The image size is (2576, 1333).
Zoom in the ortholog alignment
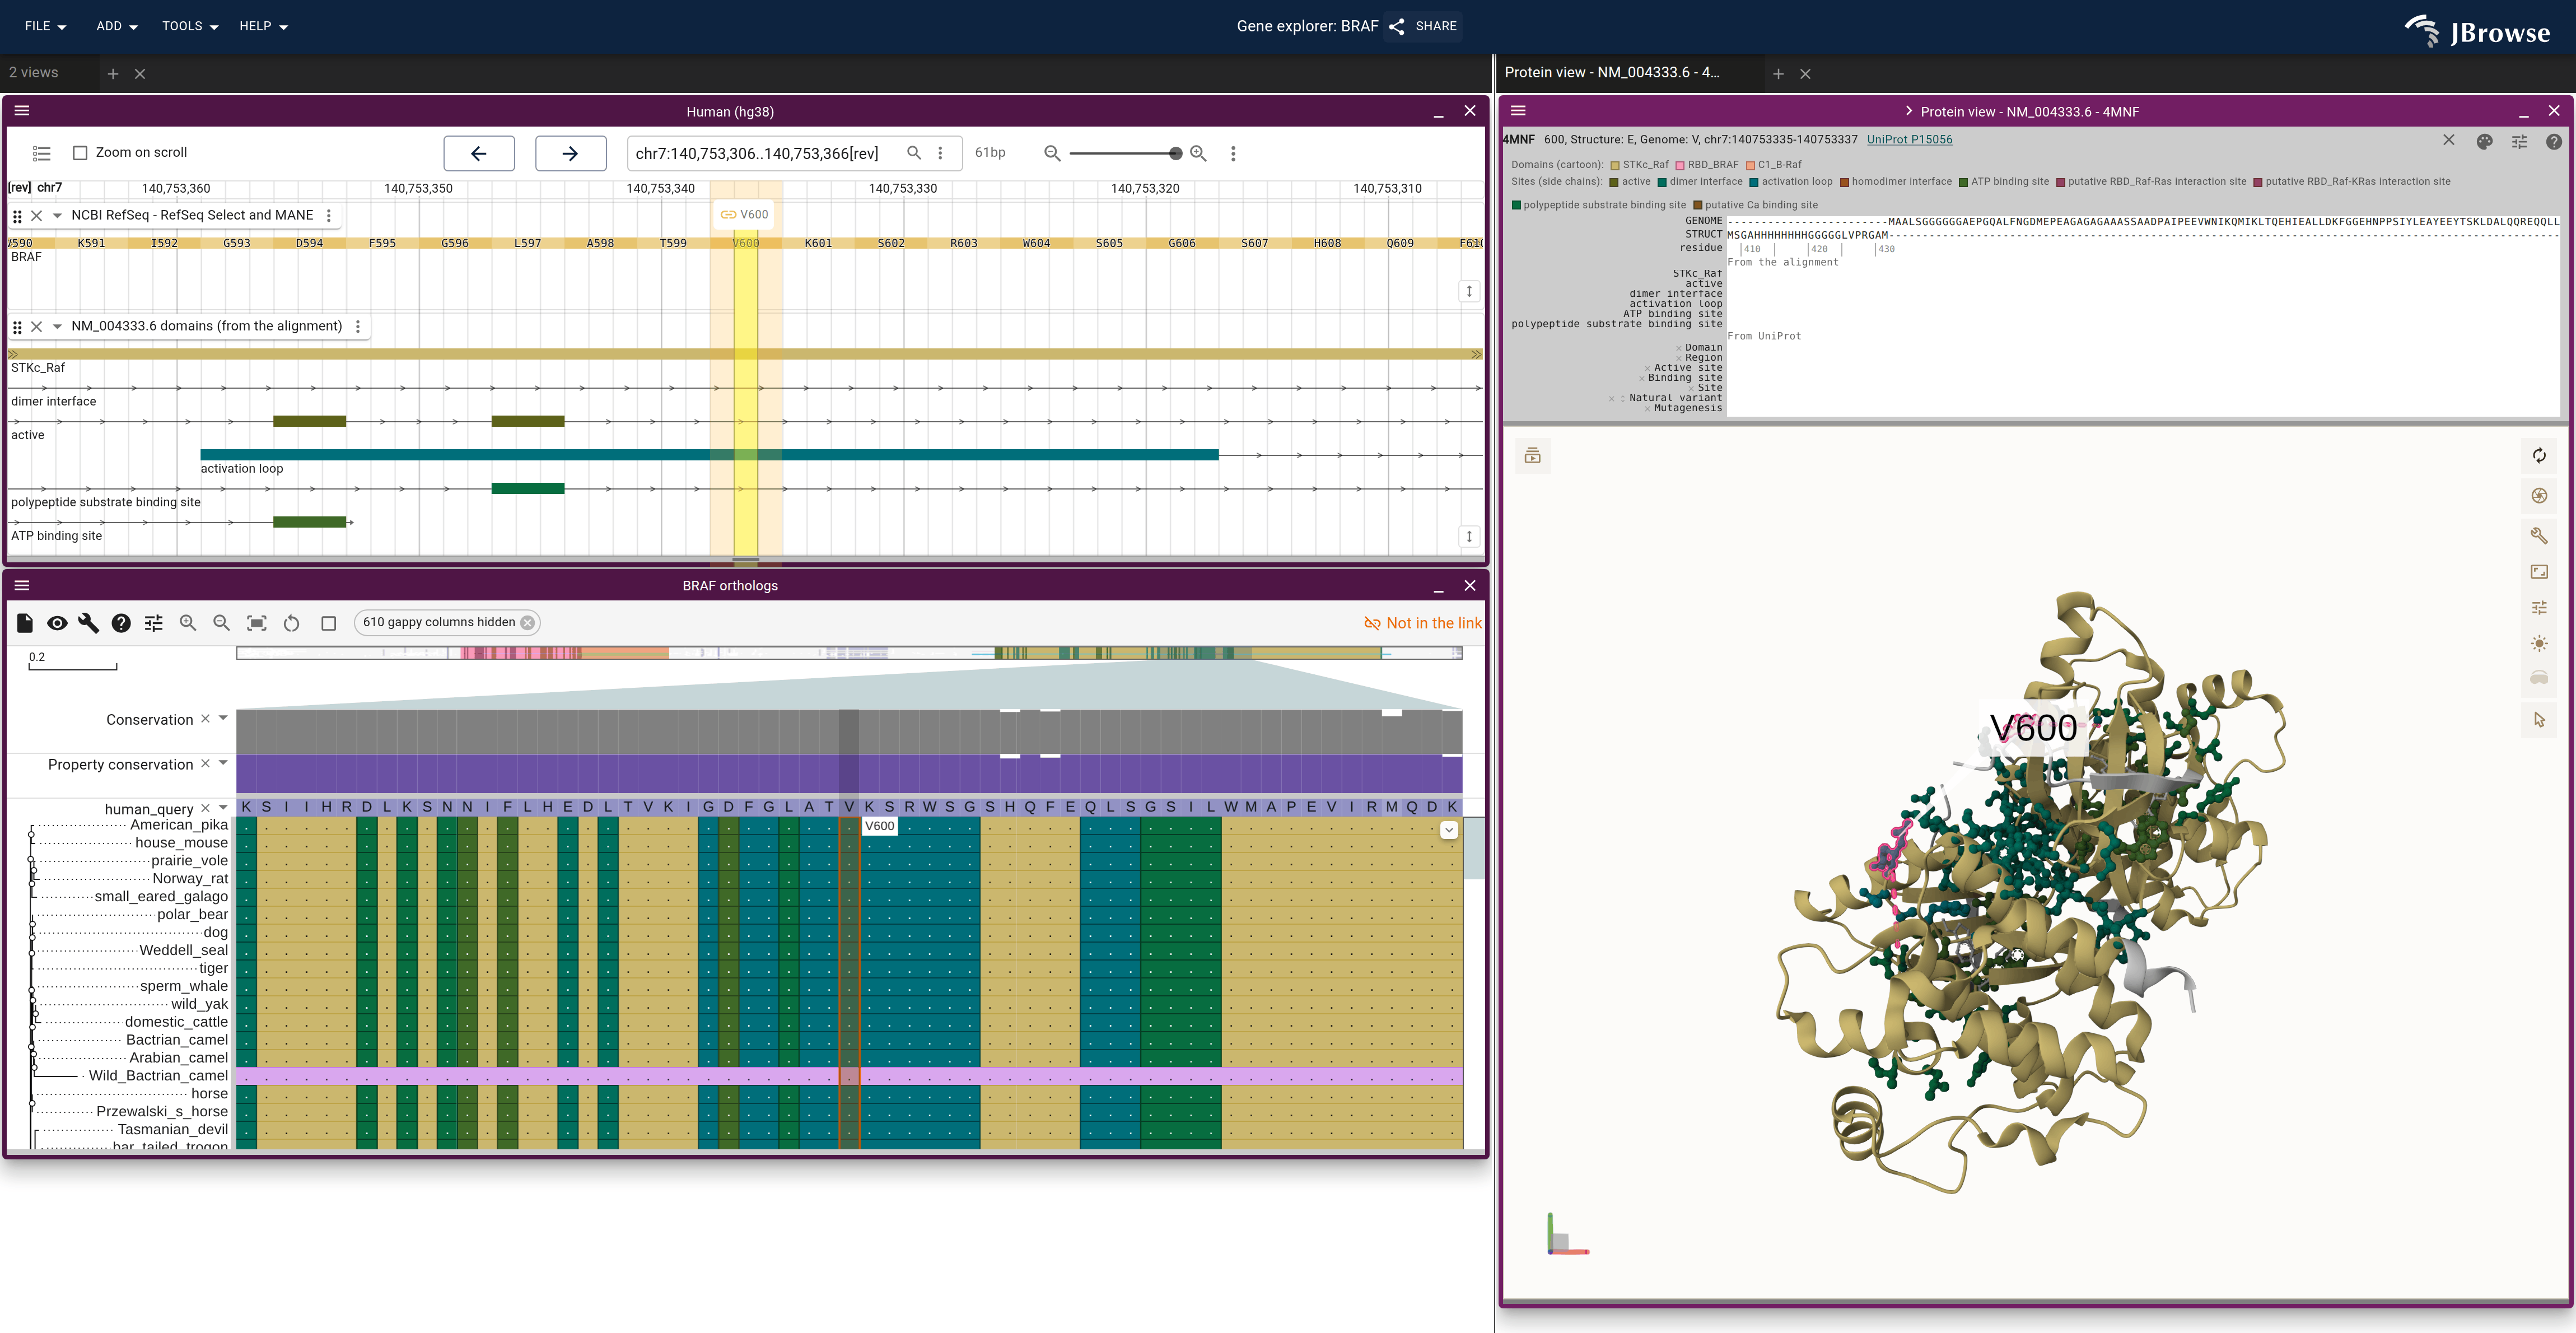tap(188, 623)
